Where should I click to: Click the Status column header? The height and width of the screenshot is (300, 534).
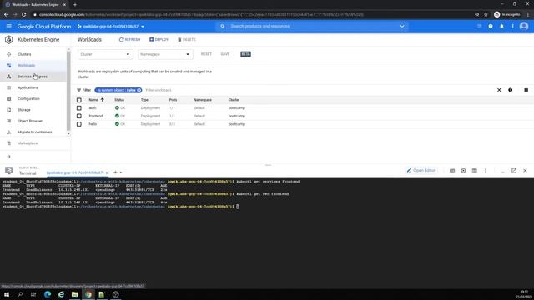click(x=119, y=100)
